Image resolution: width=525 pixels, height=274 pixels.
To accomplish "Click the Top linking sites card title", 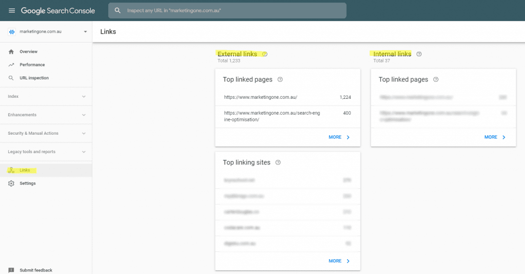I will (x=247, y=162).
